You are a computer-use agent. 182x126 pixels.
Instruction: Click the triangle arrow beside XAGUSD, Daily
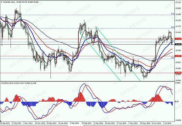coord(1,2)
